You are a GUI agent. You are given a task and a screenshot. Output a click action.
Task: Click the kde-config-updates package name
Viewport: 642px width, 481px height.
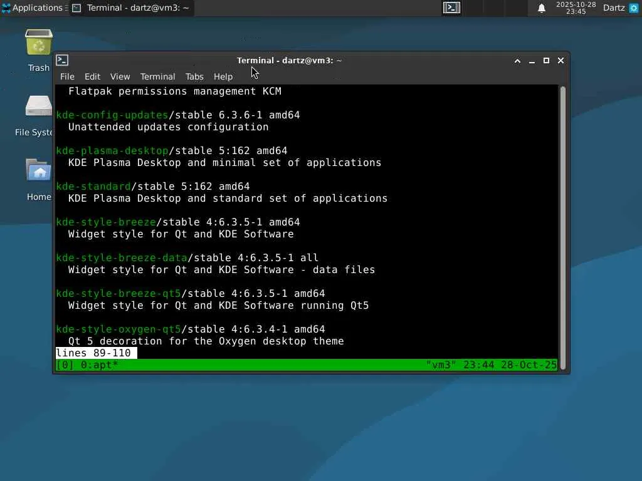(x=112, y=115)
